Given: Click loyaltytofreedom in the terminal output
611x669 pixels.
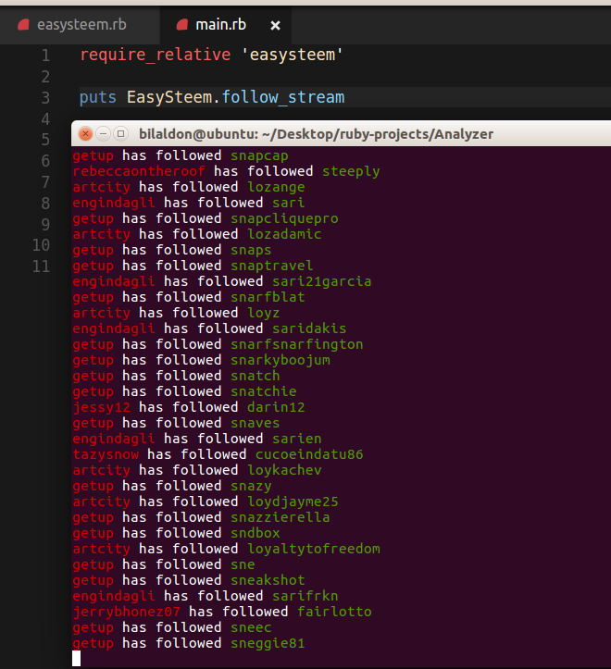Looking at the screenshot, I should pos(314,549).
